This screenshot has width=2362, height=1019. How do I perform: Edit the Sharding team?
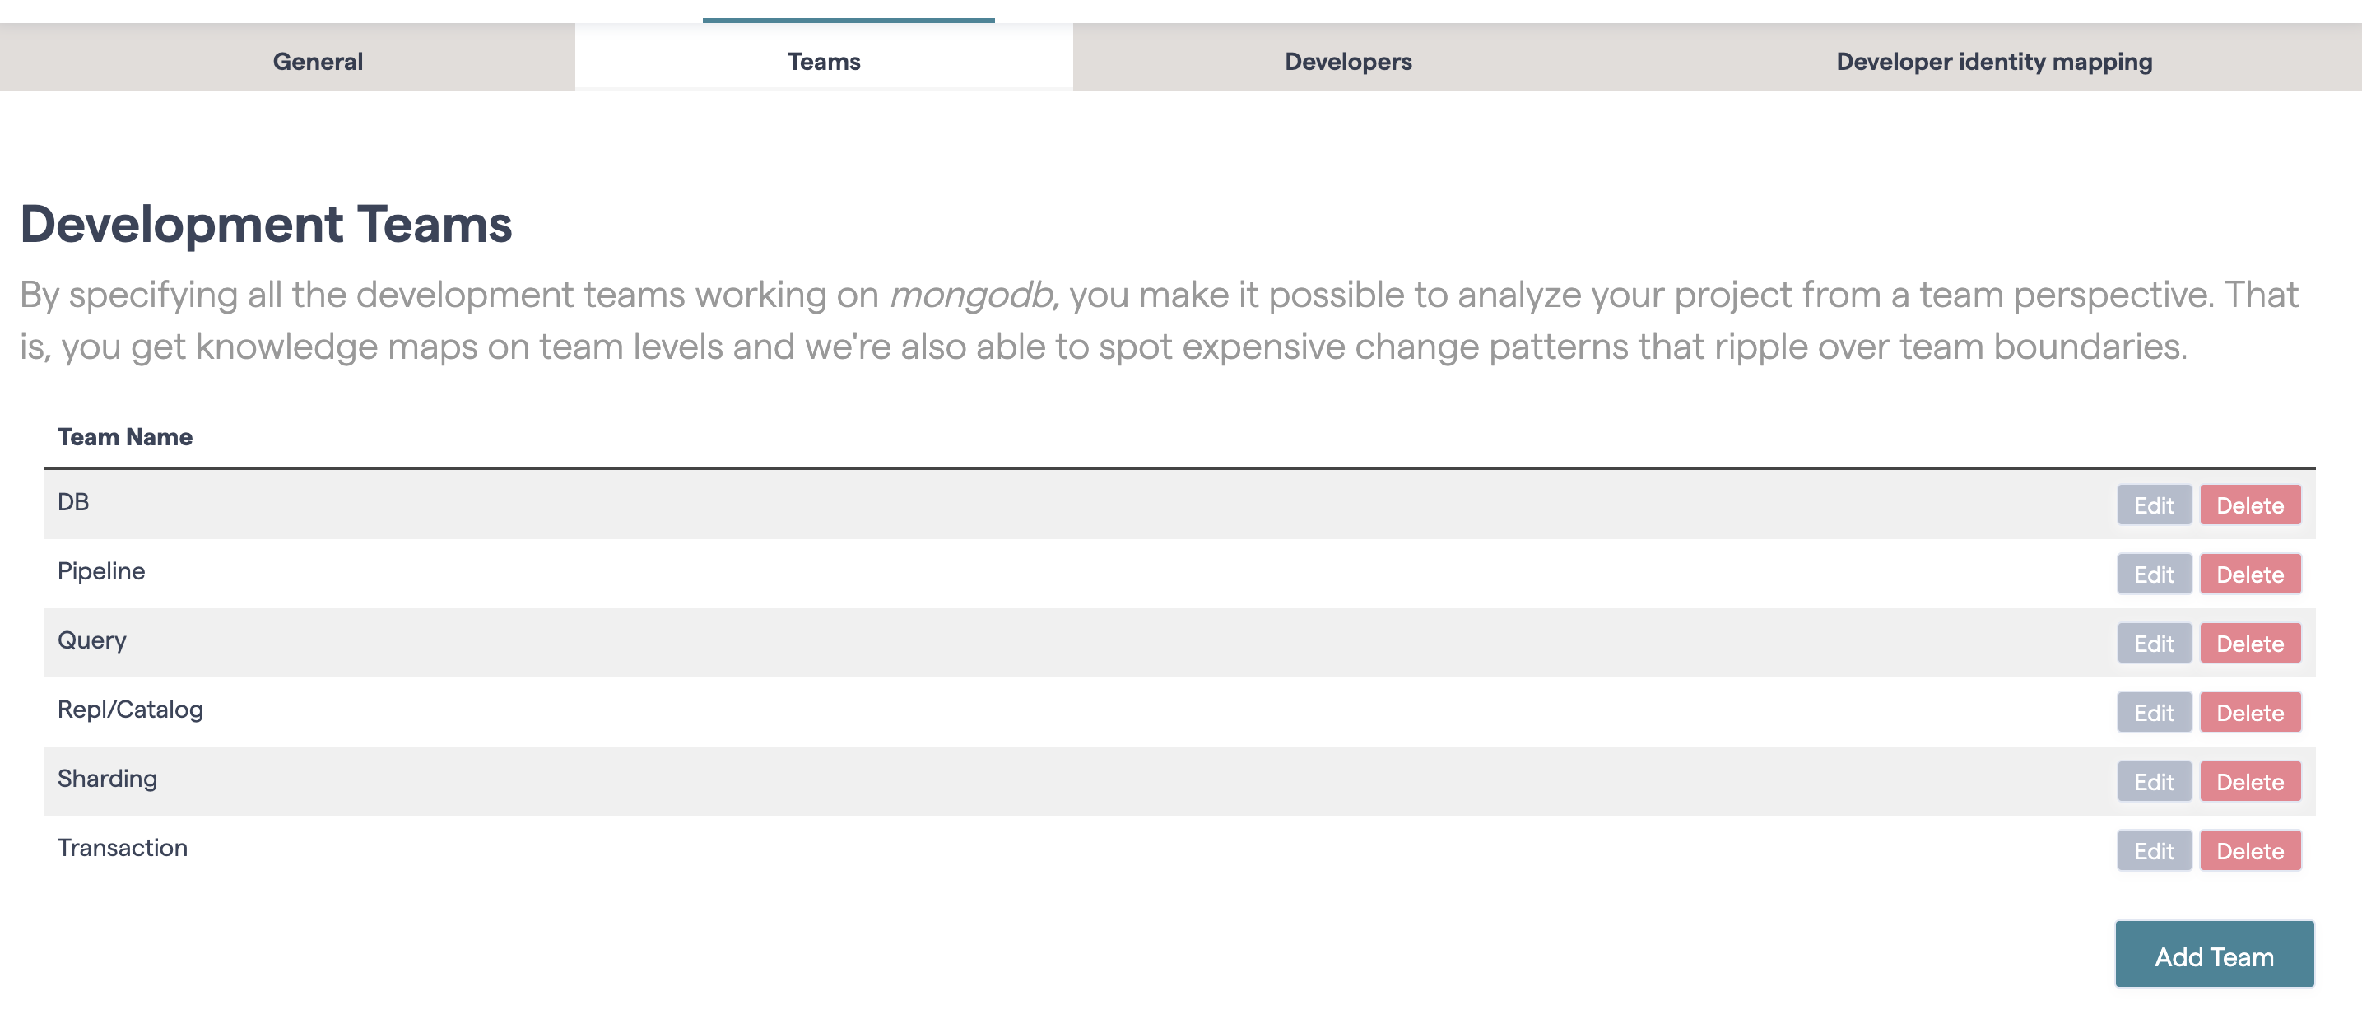tap(2154, 781)
